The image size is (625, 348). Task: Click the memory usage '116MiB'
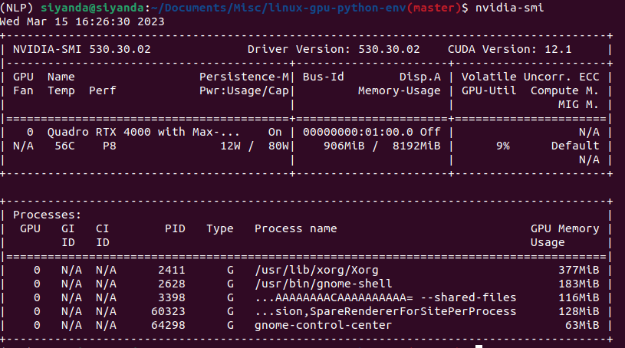[x=579, y=297]
